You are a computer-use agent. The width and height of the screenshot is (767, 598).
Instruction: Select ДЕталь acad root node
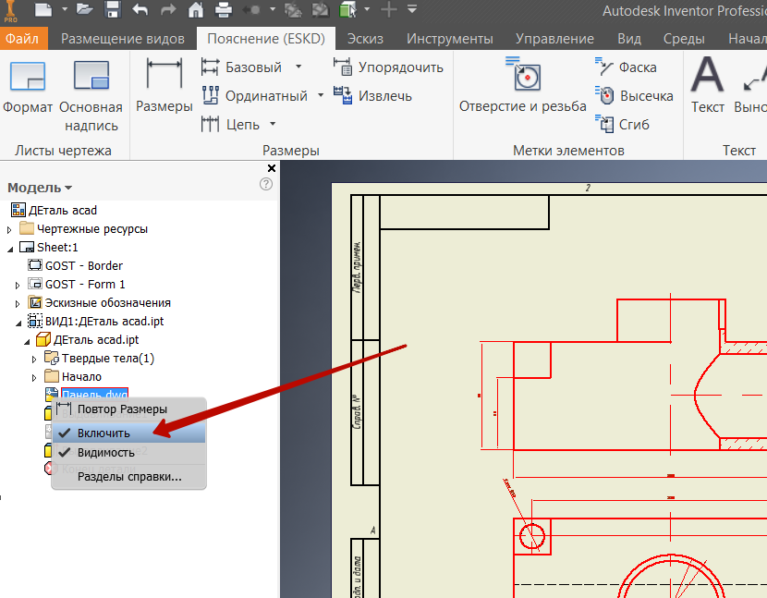pyautogui.click(x=63, y=211)
